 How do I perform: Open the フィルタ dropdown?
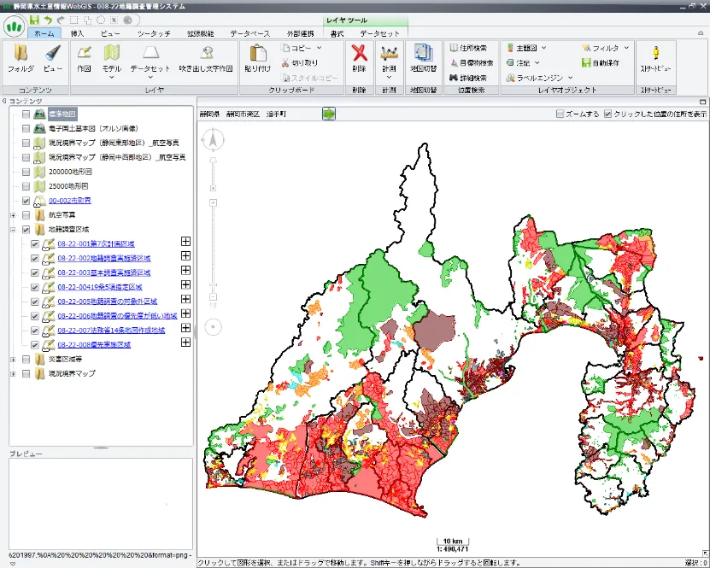point(626,48)
